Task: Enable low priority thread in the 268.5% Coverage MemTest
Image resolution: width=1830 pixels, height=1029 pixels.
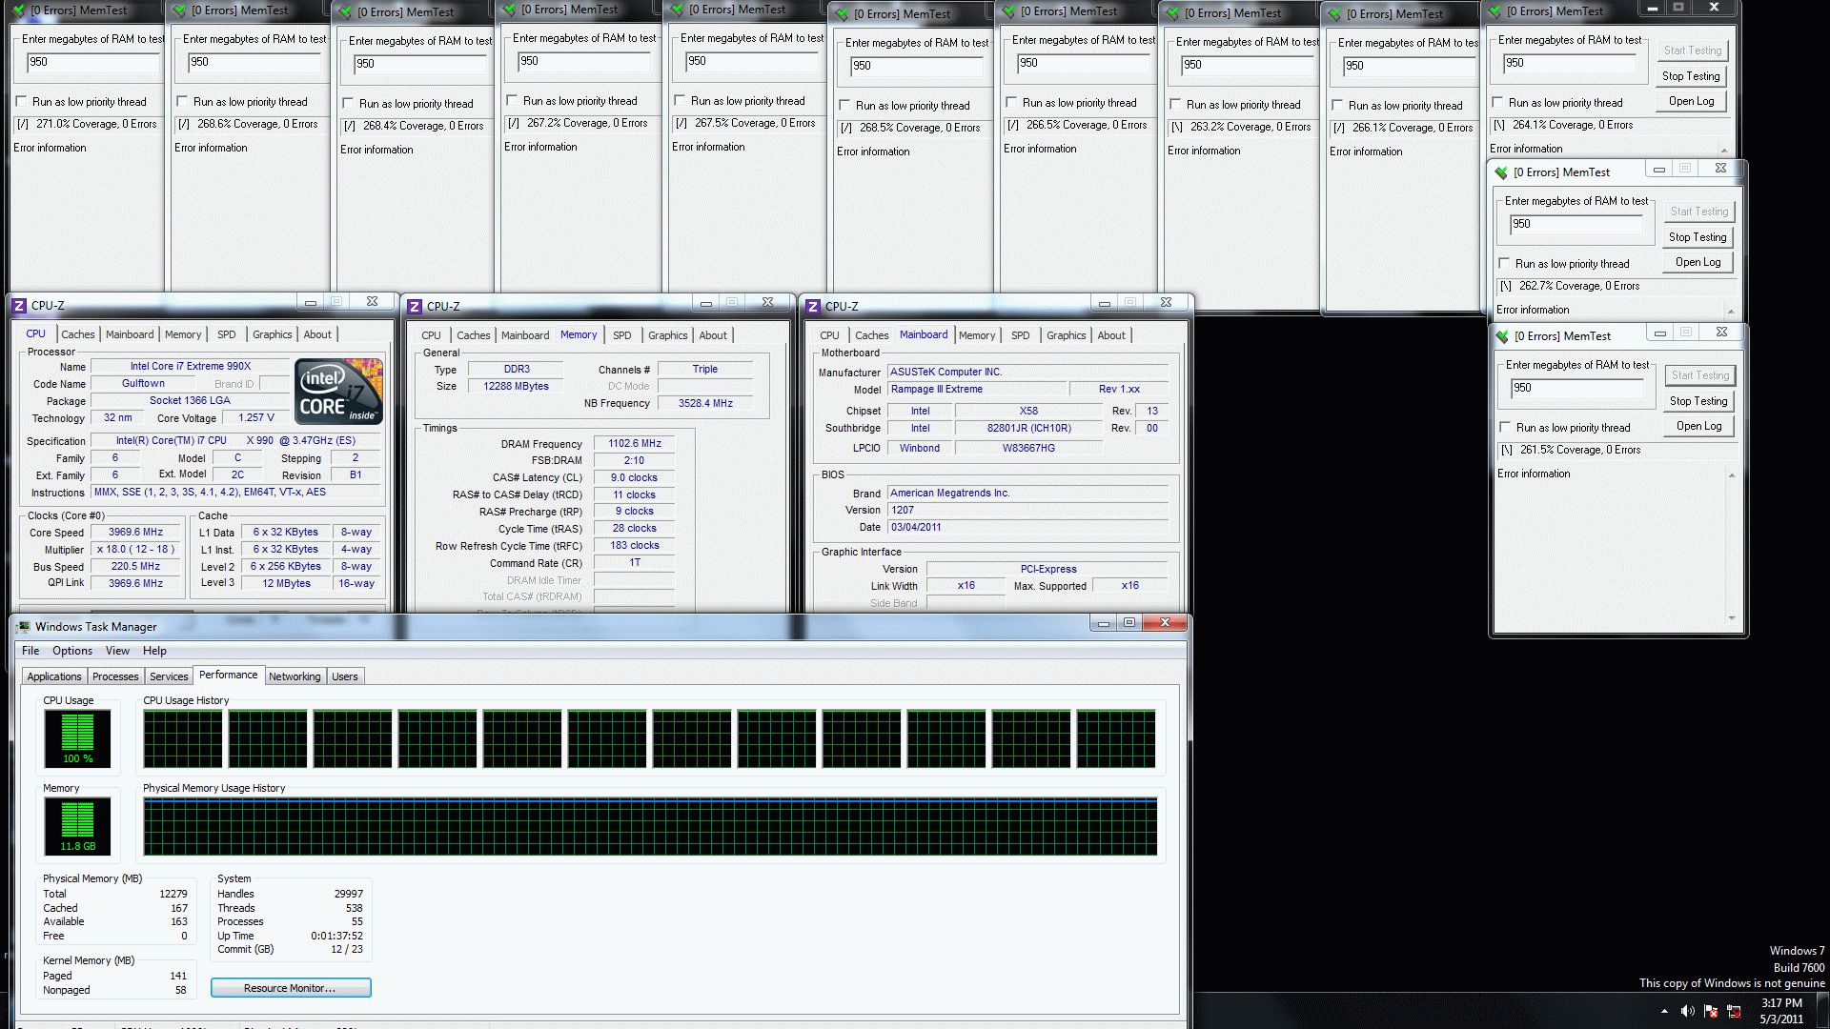Action: (844, 106)
